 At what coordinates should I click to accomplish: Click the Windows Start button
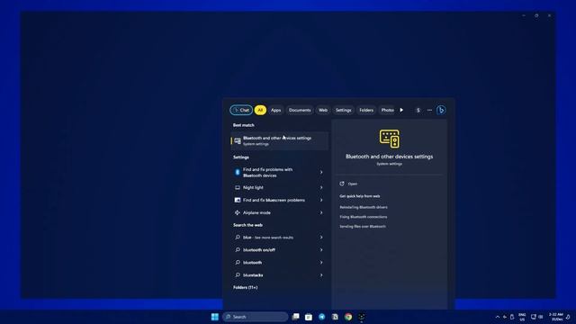pos(215,317)
